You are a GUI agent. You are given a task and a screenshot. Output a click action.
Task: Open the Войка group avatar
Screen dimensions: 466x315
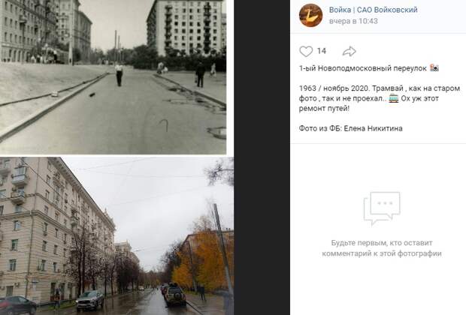[310, 16]
